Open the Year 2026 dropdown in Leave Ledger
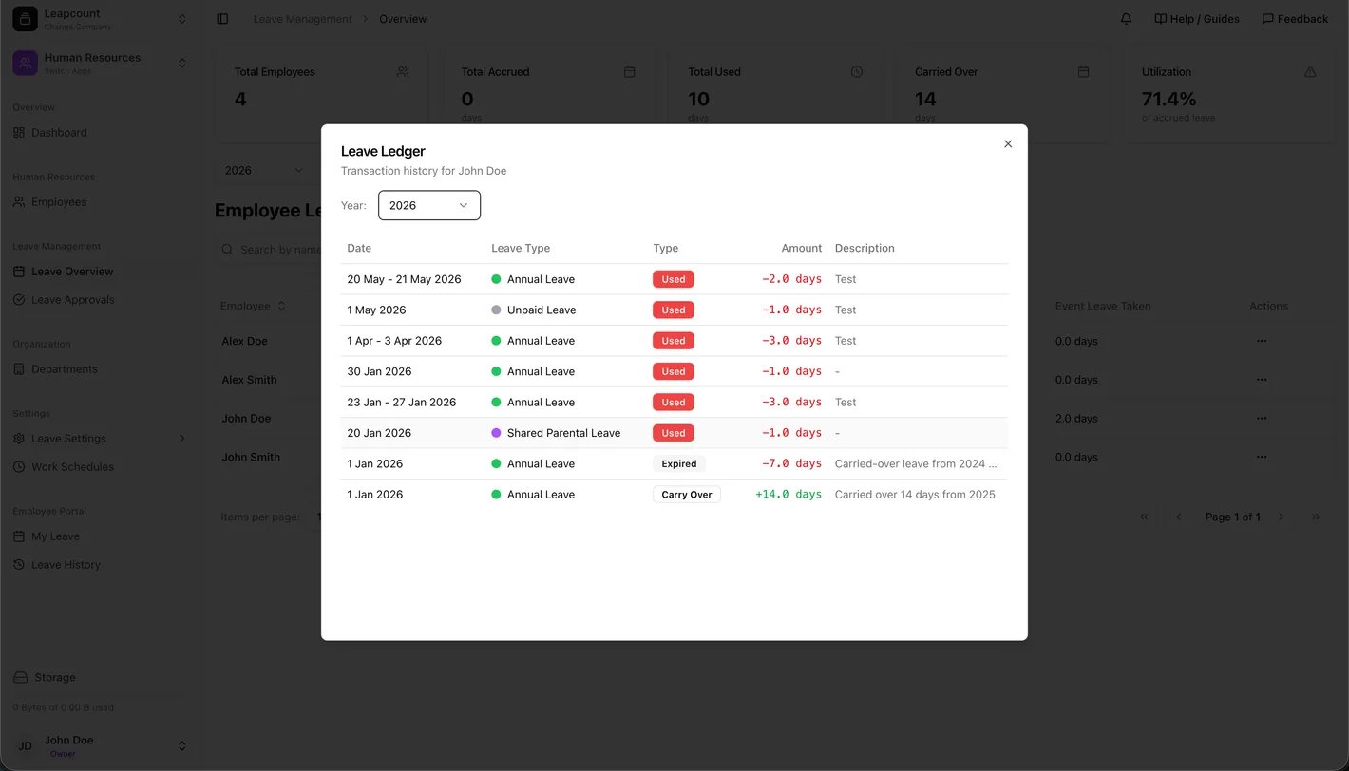The height and width of the screenshot is (771, 1349). (x=429, y=205)
